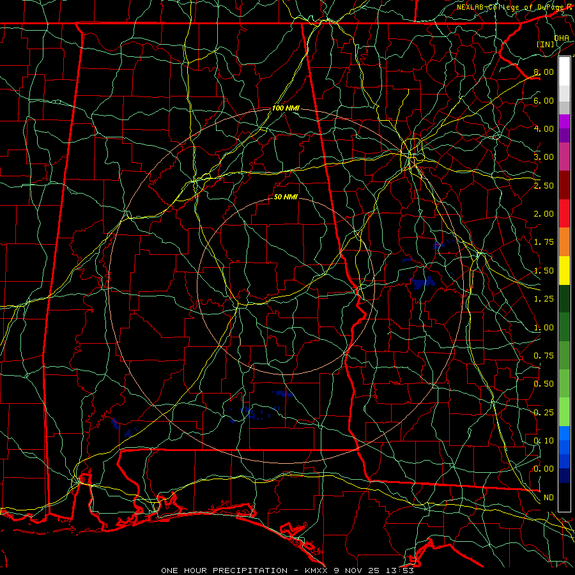Viewport: 575px width, 575px height.
Task: Click the 8.00 legend value
Action: point(544,72)
